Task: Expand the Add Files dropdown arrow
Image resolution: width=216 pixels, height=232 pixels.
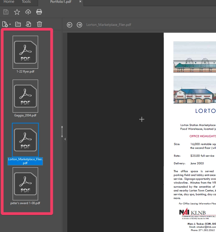Action: coord(10,24)
